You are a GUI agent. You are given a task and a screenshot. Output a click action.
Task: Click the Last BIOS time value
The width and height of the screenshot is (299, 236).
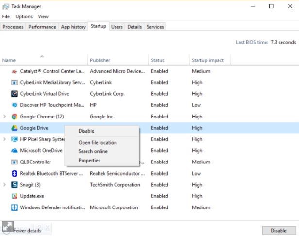pos(283,42)
